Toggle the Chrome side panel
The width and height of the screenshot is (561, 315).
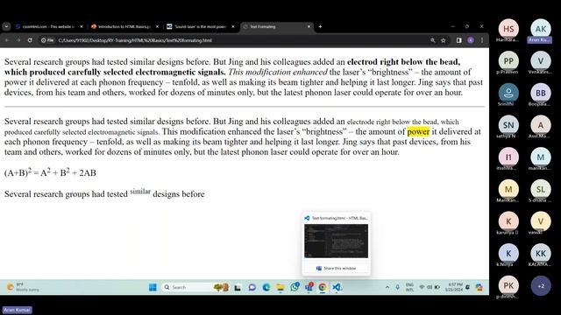459,40
